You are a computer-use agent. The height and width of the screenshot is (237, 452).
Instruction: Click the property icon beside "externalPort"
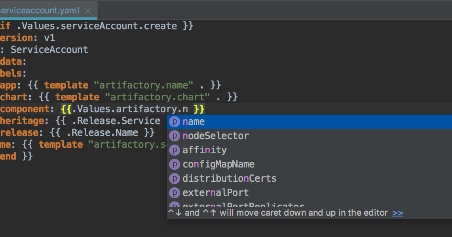click(x=175, y=193)
